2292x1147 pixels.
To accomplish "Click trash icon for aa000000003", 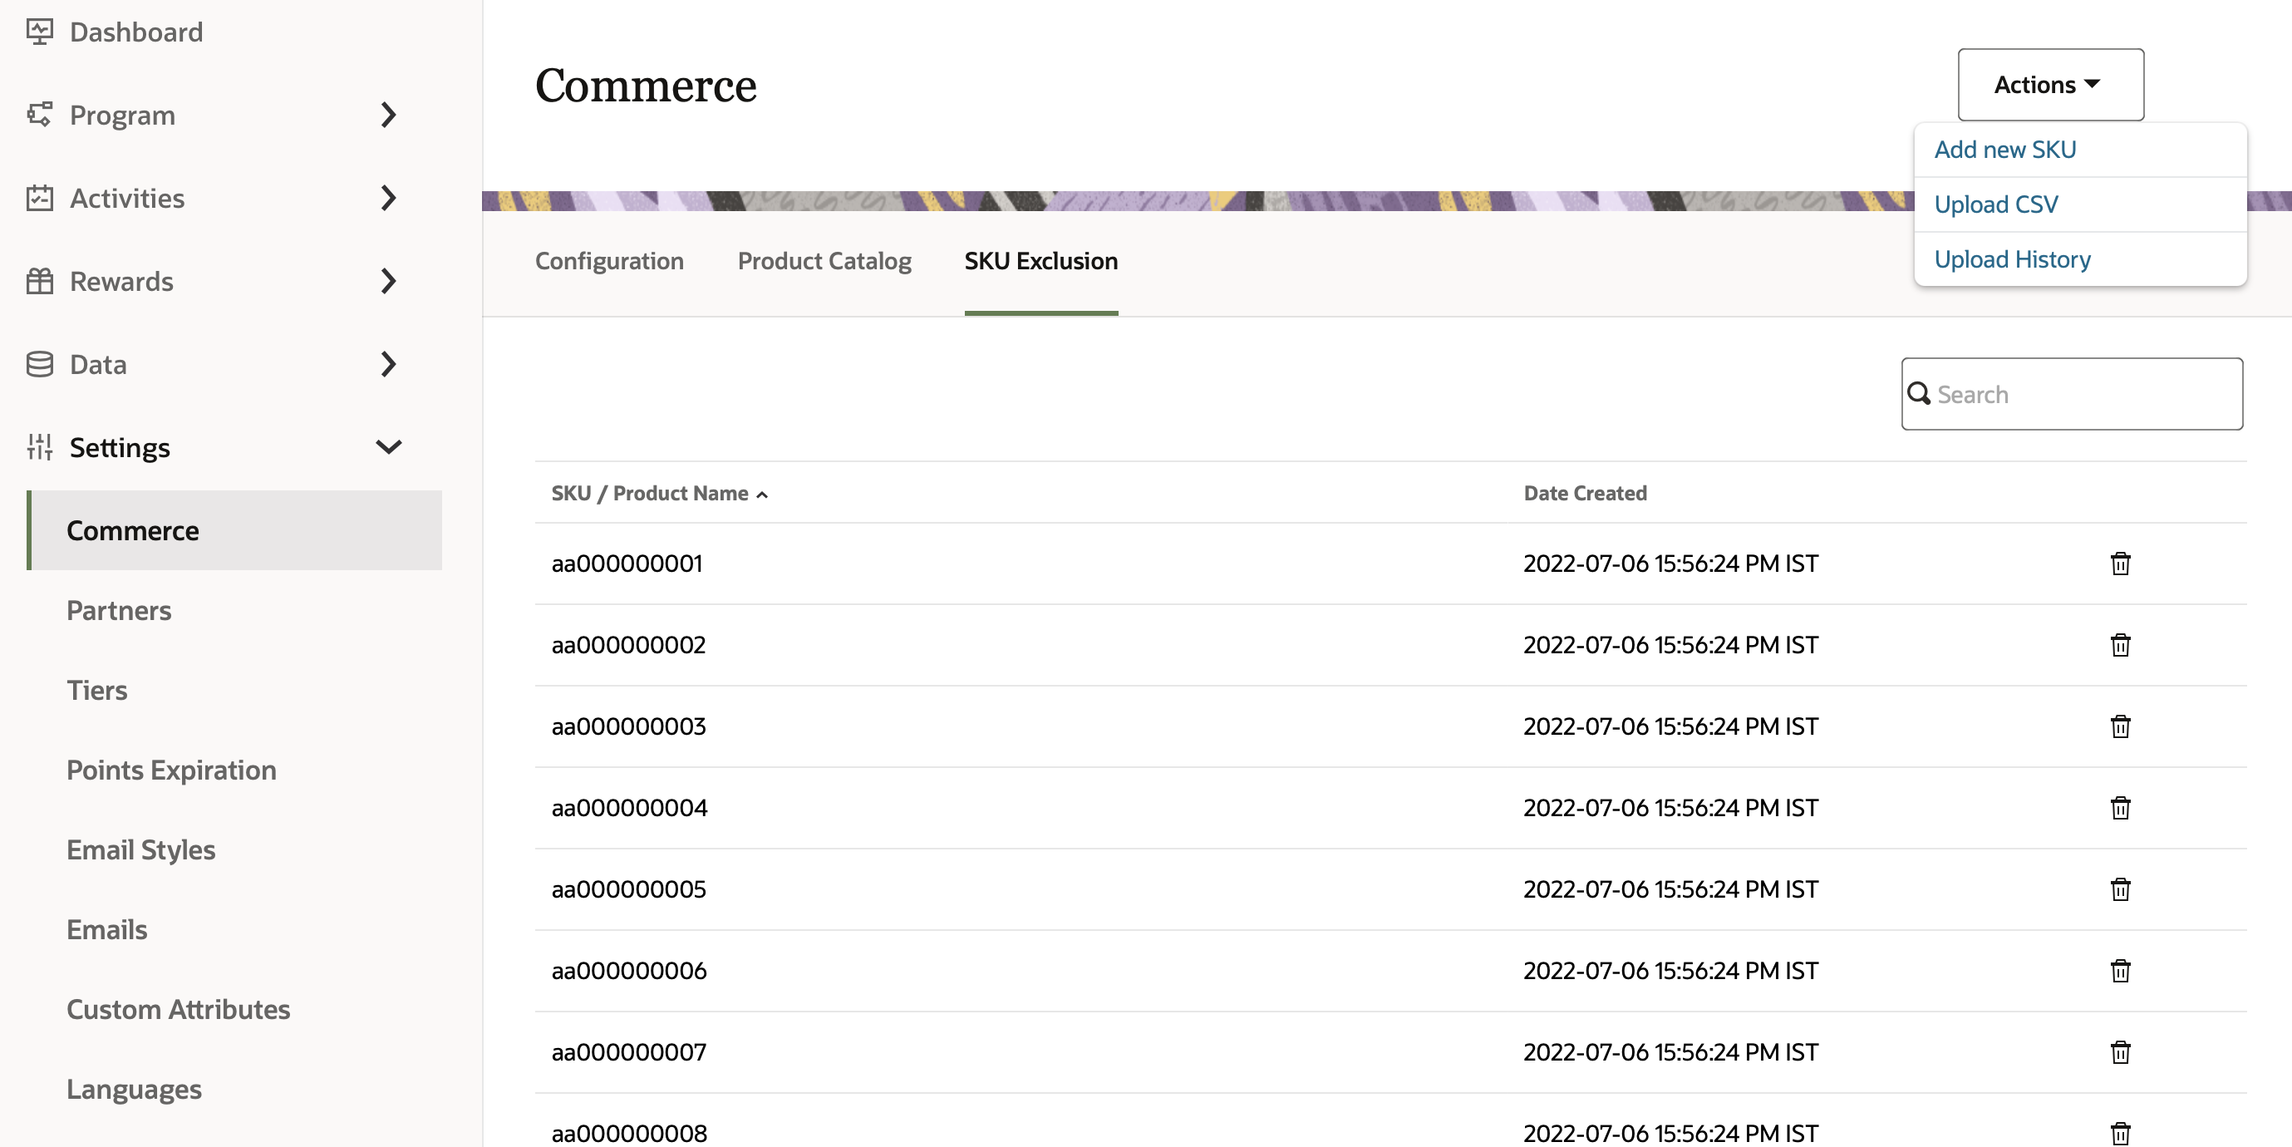I will [x=2120, y=726].
